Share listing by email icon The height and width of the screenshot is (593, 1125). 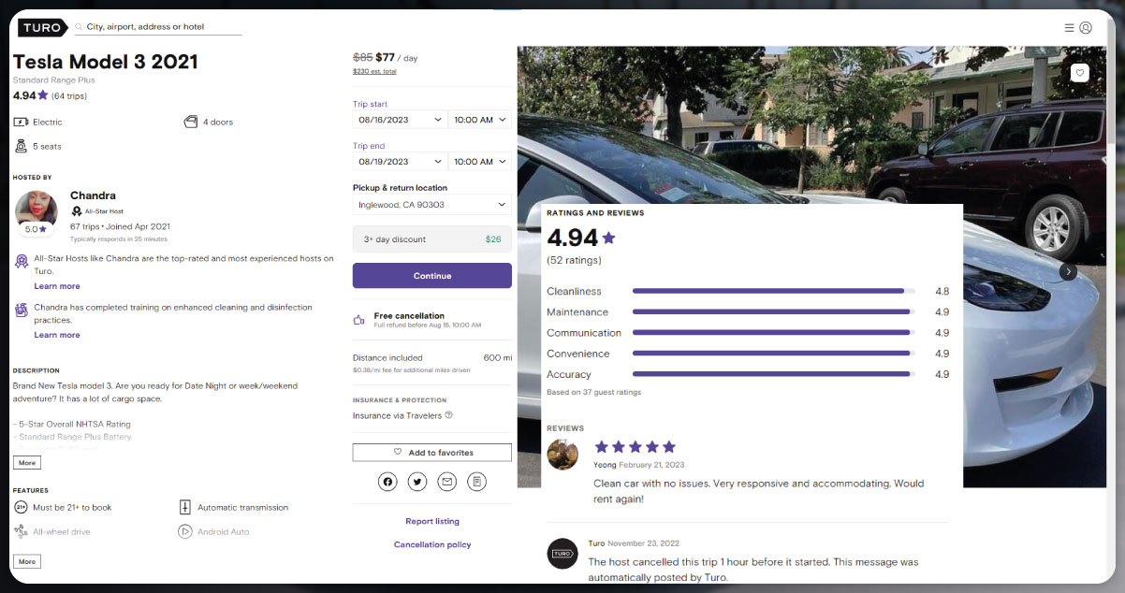[447, 482]
